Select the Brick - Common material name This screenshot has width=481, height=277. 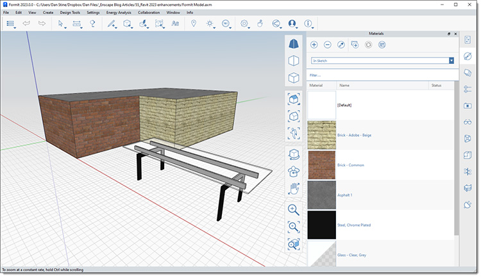coord(351,165)
